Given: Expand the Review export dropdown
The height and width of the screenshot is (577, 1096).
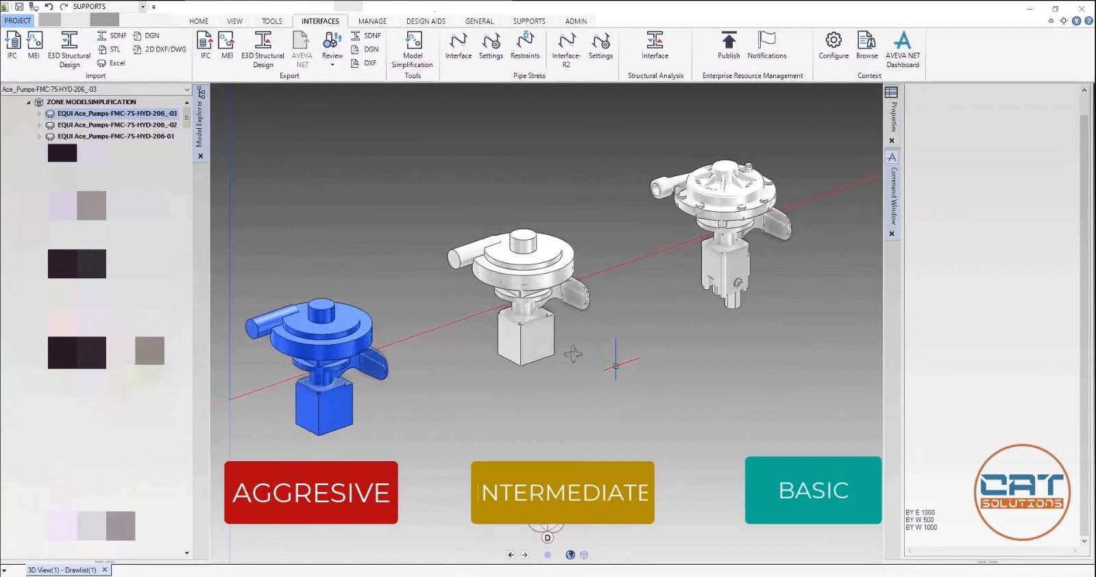Looking at the screenshot, I should click(332, 64).
